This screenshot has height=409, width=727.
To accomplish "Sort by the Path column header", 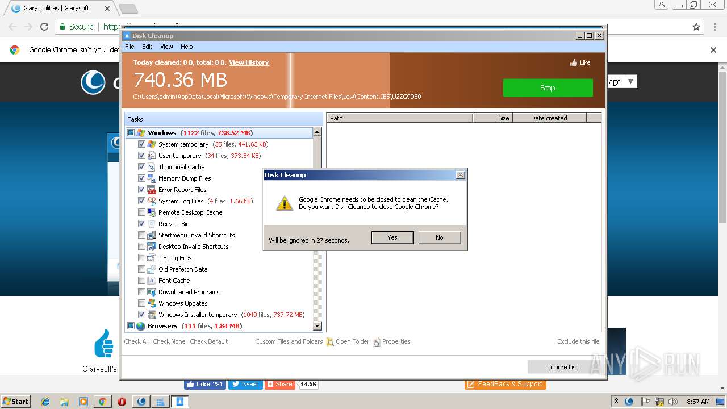I will pos(400,118).
